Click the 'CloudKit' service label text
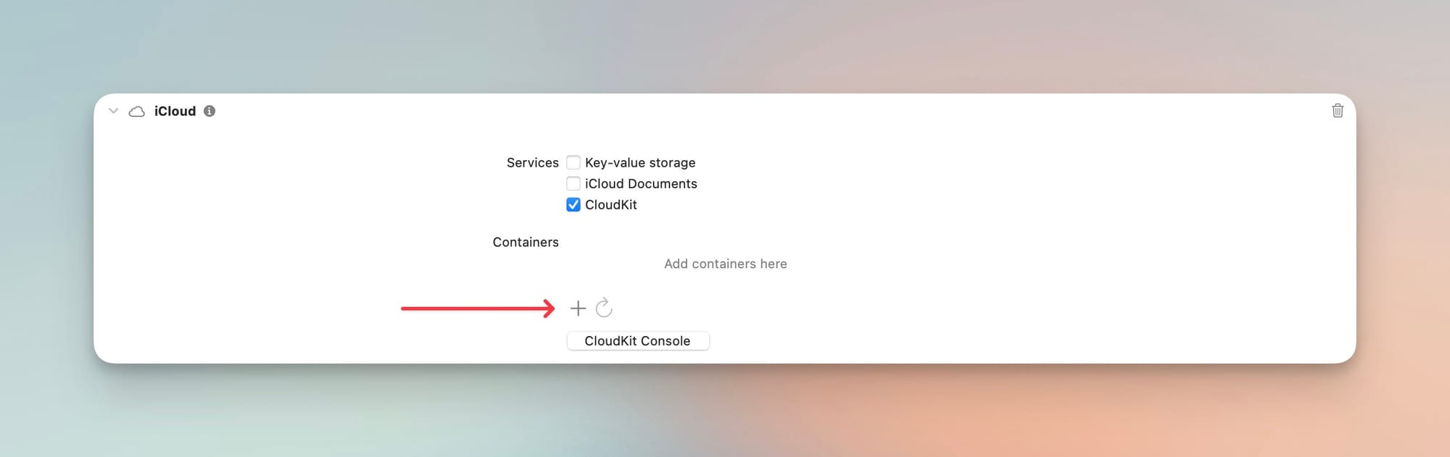 coord(611,204)
